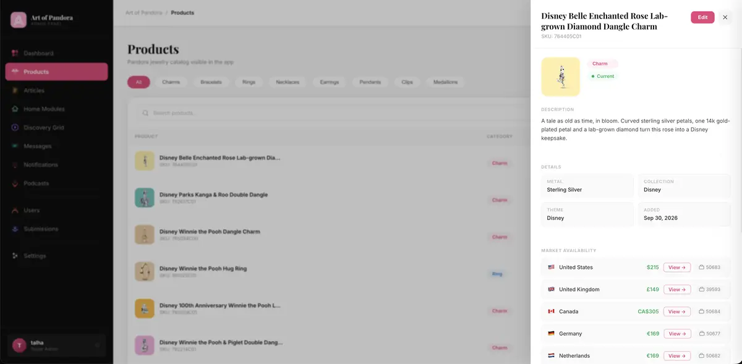Click the Messages sidebar icon
The image size is (742, 364).
tap(15, 146)
